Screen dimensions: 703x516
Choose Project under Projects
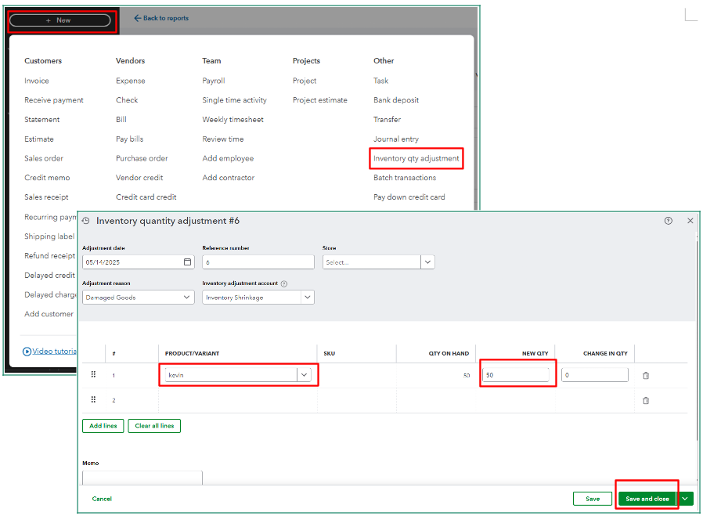305,81
